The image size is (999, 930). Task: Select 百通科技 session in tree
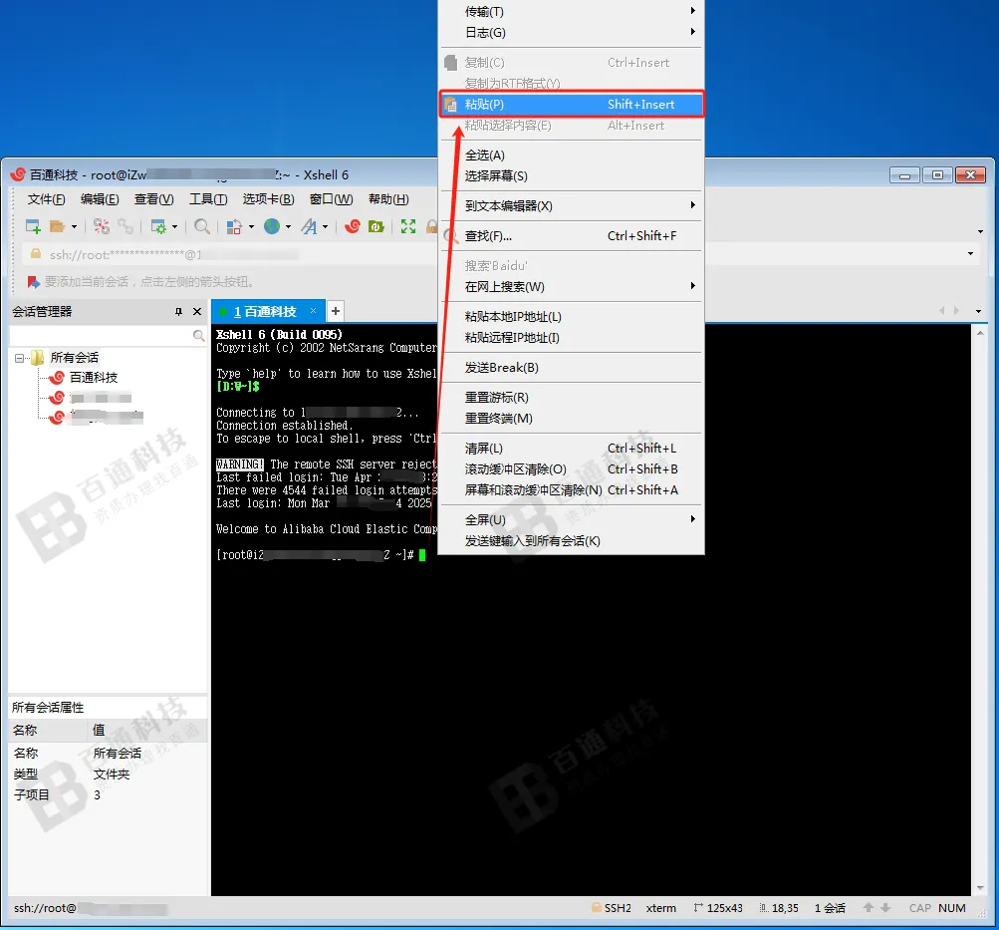tap(93, 378)
